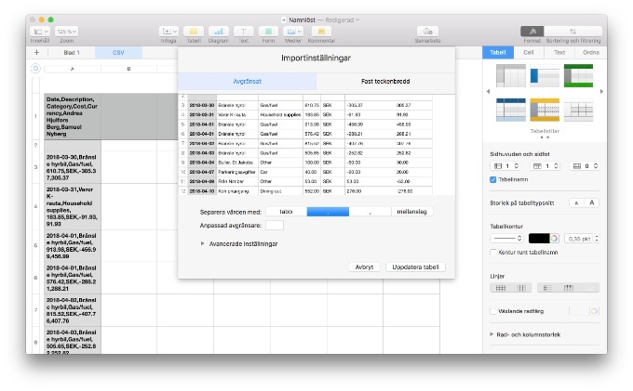
Task: Click the add sheet plus icon
Action: coord(36,53)
